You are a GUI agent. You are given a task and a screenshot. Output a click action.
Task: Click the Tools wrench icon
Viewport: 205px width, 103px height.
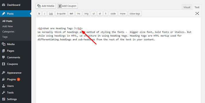pyautogui.click(x=3, y=93)
